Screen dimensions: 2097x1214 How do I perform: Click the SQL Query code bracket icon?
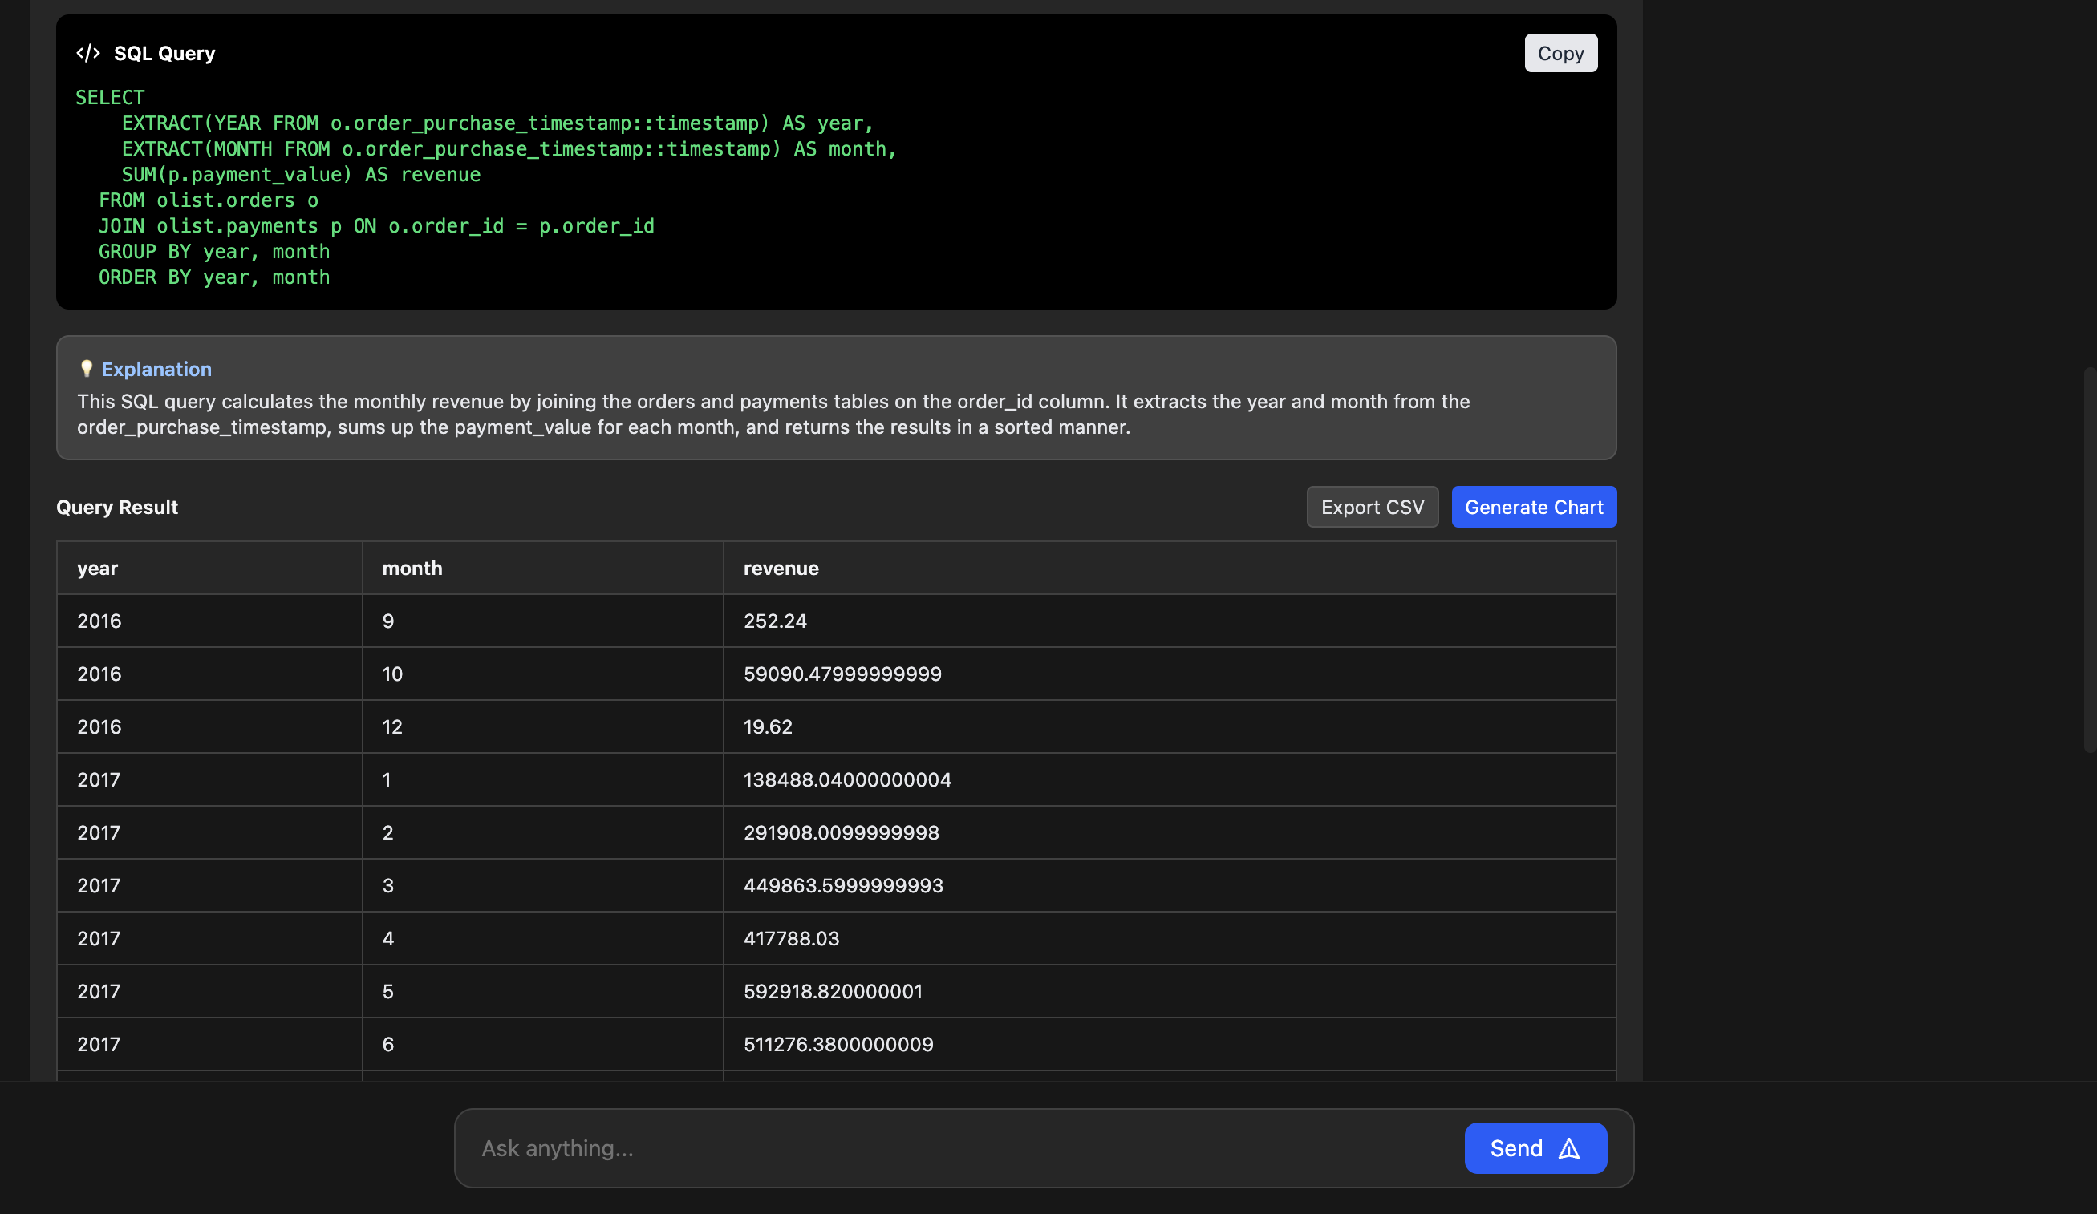coord(88,53)
